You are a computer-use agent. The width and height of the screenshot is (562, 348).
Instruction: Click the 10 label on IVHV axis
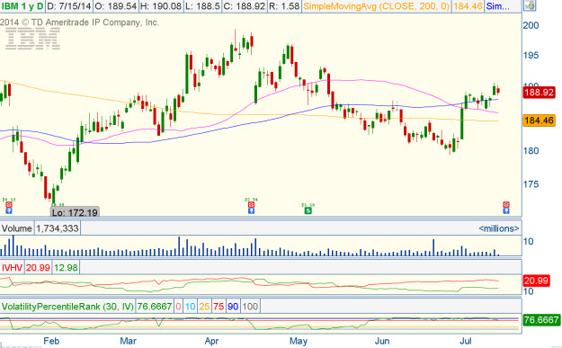(x=529, y=291)
